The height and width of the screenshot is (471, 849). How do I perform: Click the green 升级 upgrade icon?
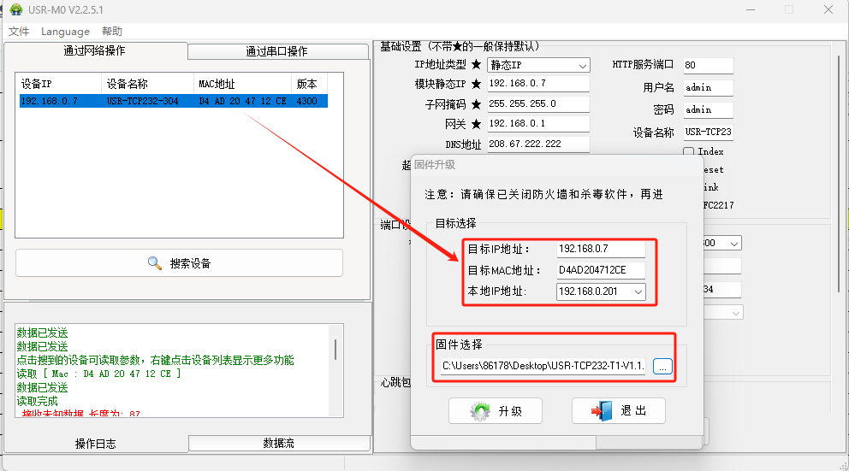point(481,411)
